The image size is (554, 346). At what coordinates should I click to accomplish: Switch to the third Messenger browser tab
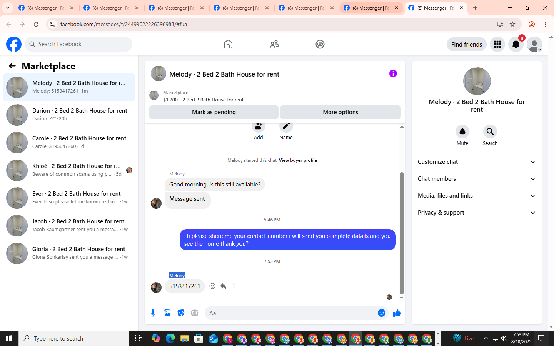coord(176,8)
